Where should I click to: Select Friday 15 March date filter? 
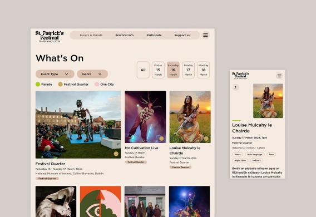[158, 70]
